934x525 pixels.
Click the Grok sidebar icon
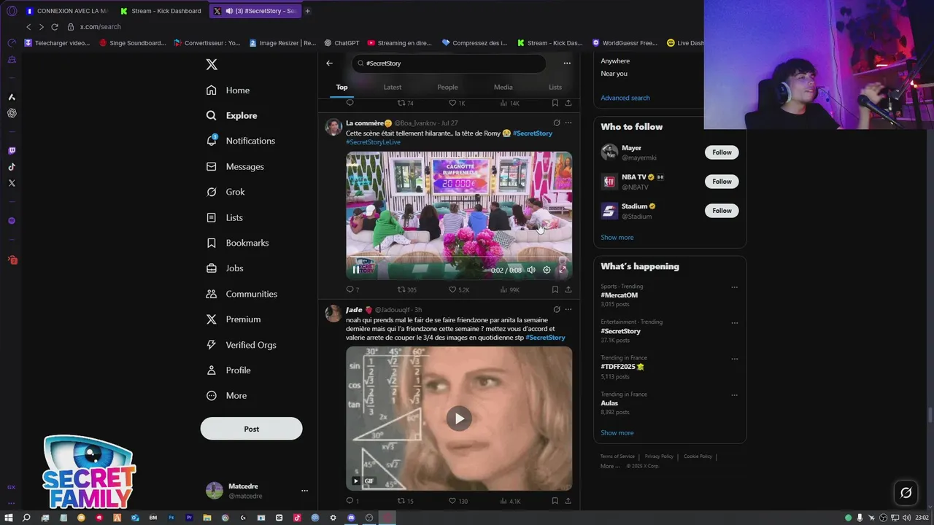click(212, 192)
